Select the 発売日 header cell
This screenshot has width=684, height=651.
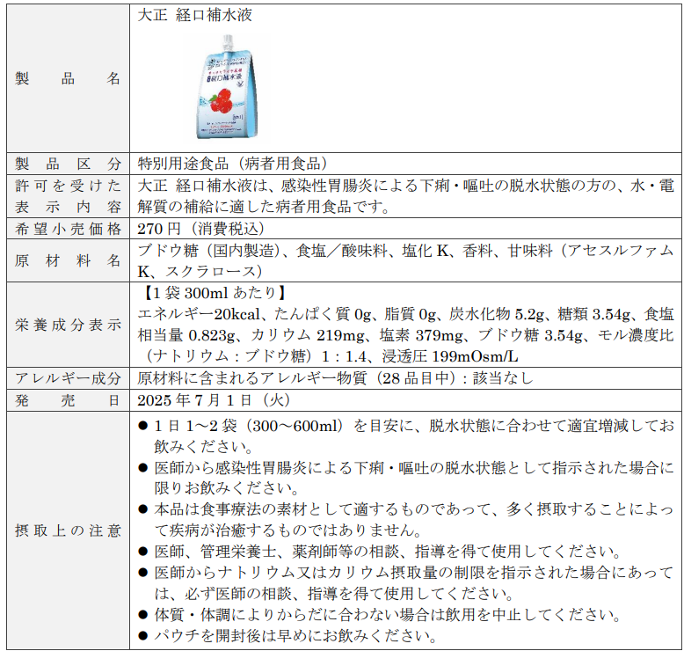click(69, 400)
